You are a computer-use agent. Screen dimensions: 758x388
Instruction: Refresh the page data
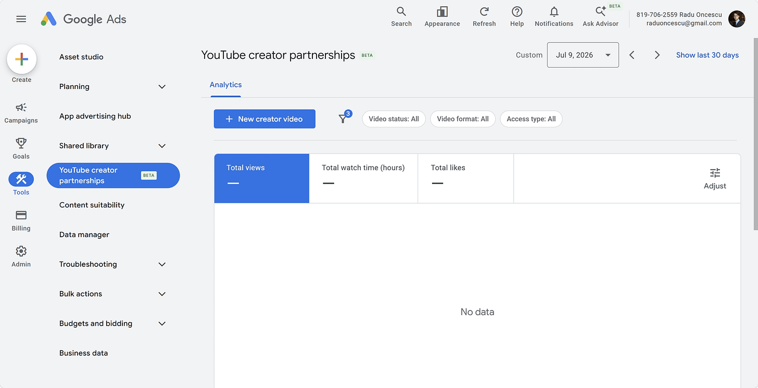pos(484,17)
